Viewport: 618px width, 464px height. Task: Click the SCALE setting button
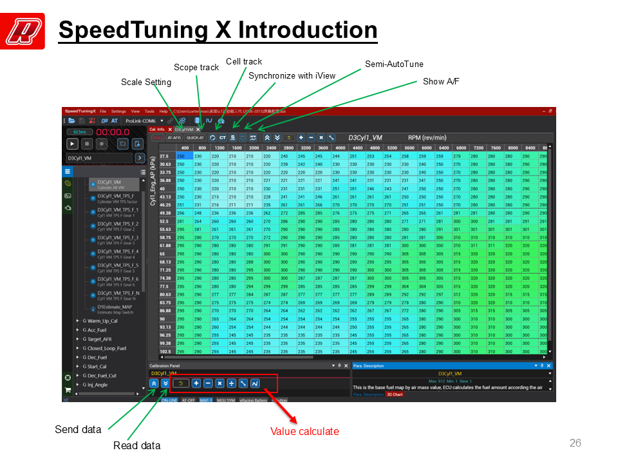point(158,138)
